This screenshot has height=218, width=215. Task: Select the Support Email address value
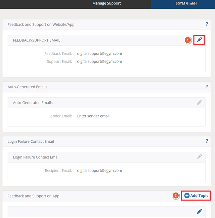coord(99,62)
